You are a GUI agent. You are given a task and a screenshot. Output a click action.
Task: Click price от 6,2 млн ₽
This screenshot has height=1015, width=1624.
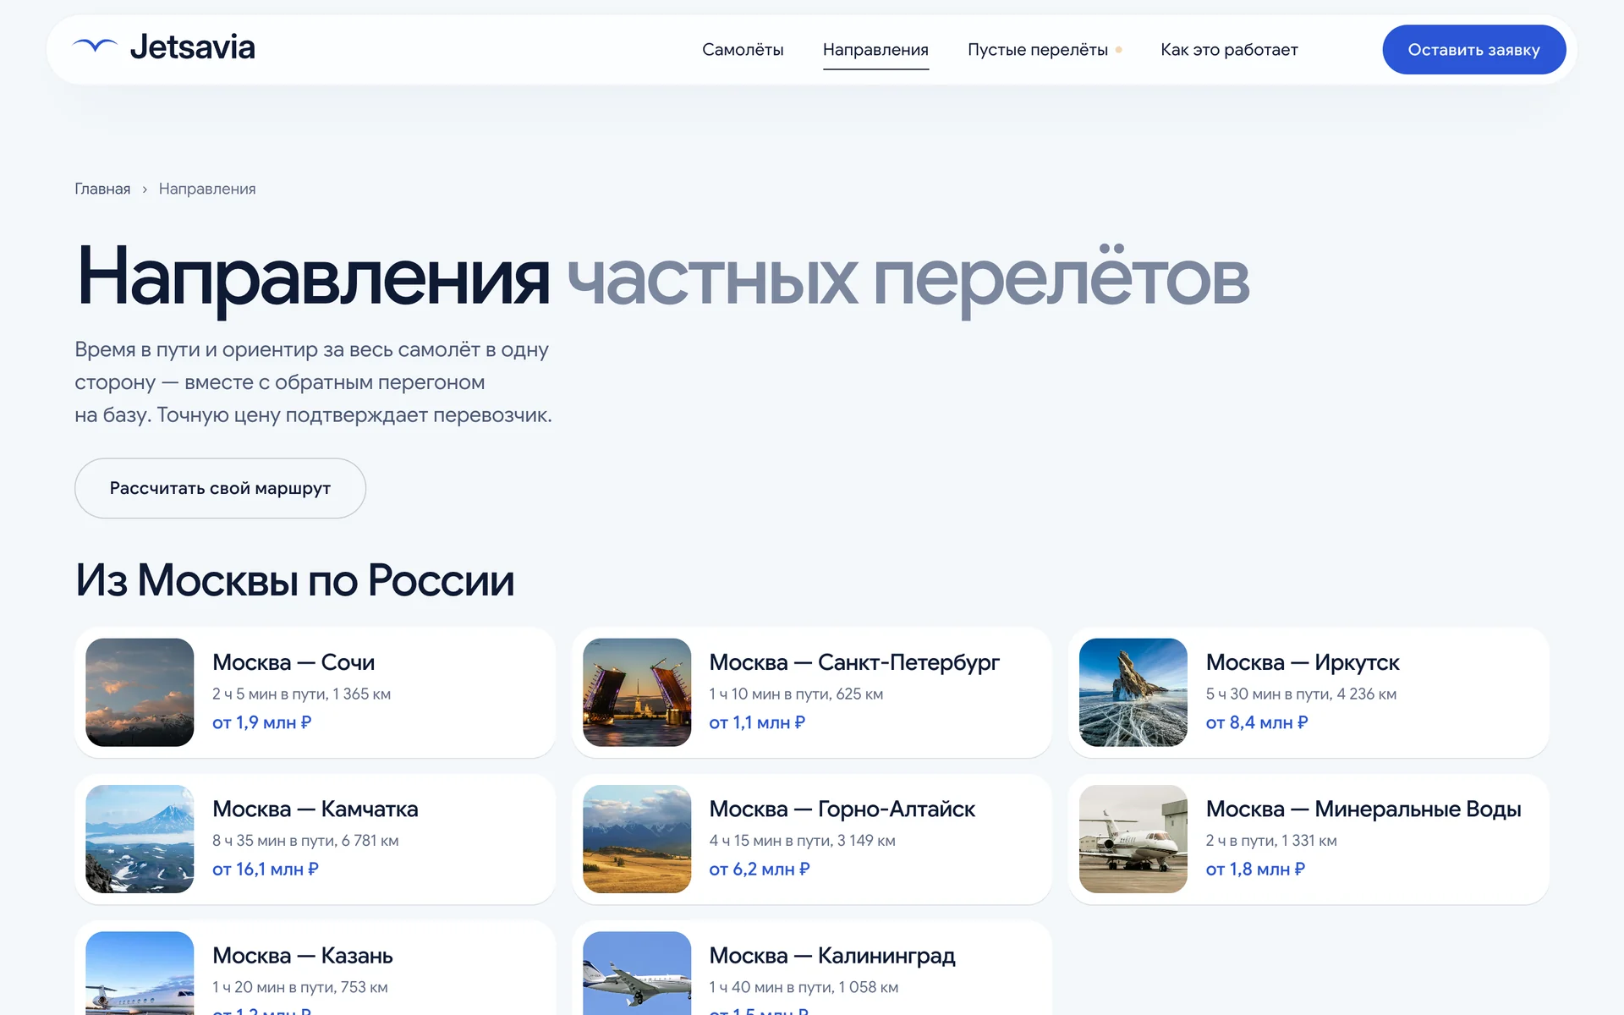[760, 869]
